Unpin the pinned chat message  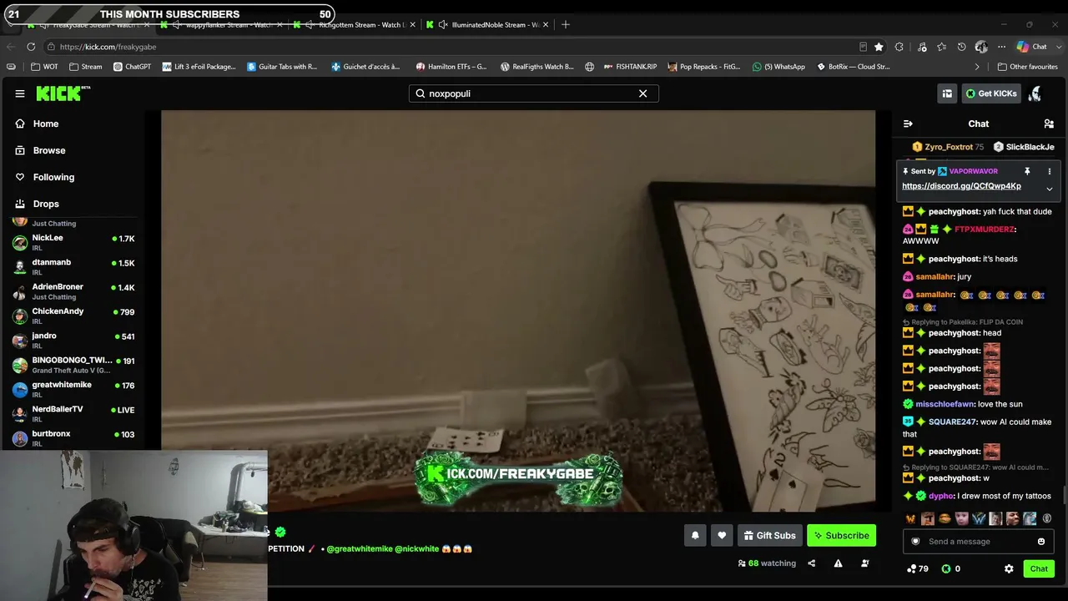1027,171
